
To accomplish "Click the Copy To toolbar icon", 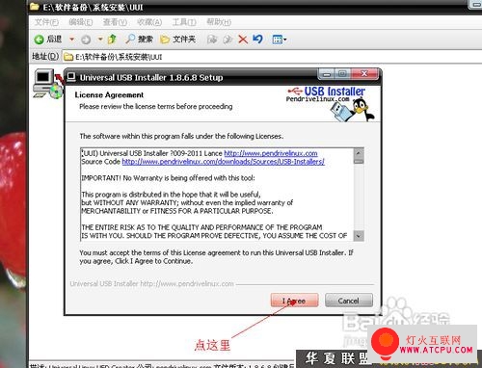I will tap(228, 39).
